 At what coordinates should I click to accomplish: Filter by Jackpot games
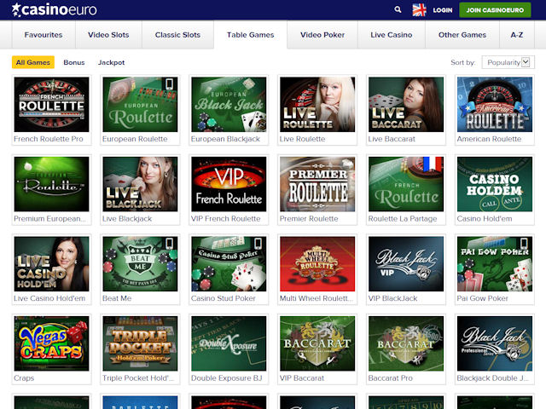click(x=112, y=62)
